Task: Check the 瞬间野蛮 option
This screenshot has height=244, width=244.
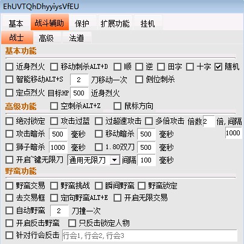Action: click(x=98, y=185)
